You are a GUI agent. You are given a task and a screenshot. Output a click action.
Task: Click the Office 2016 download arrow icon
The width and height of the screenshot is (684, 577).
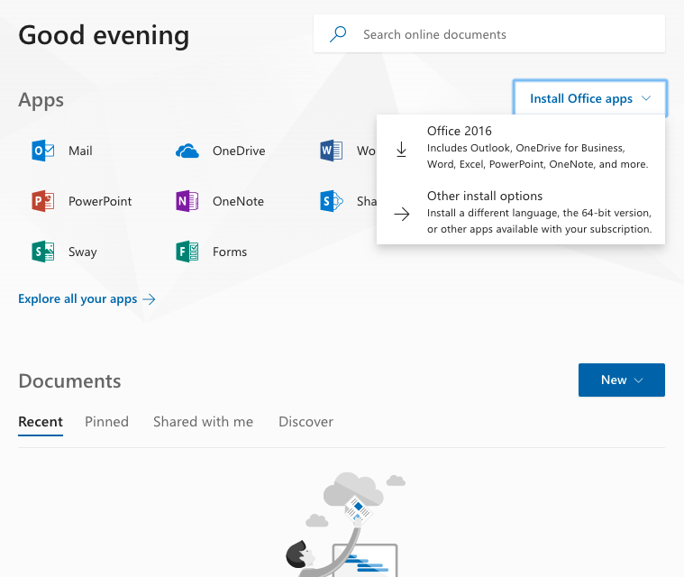pos(401,150)
